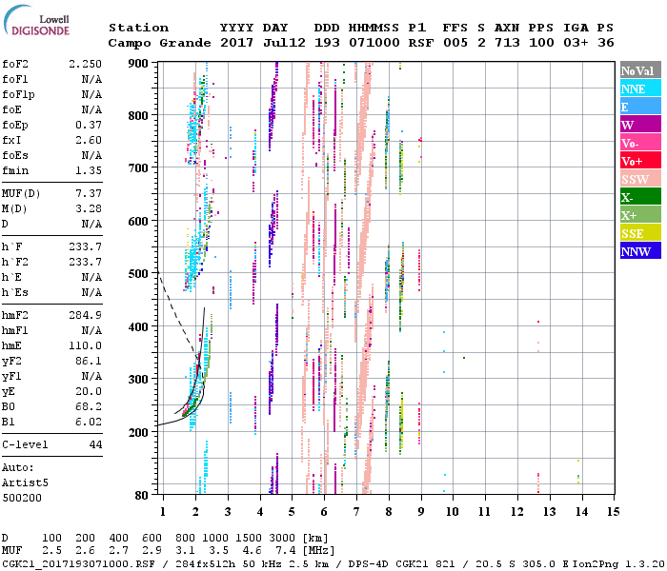
Task: Click the foF1 N/A value
Action: coord(91,79)
